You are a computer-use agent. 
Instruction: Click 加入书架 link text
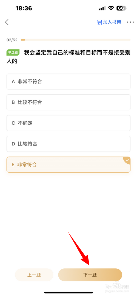(112, 22)
